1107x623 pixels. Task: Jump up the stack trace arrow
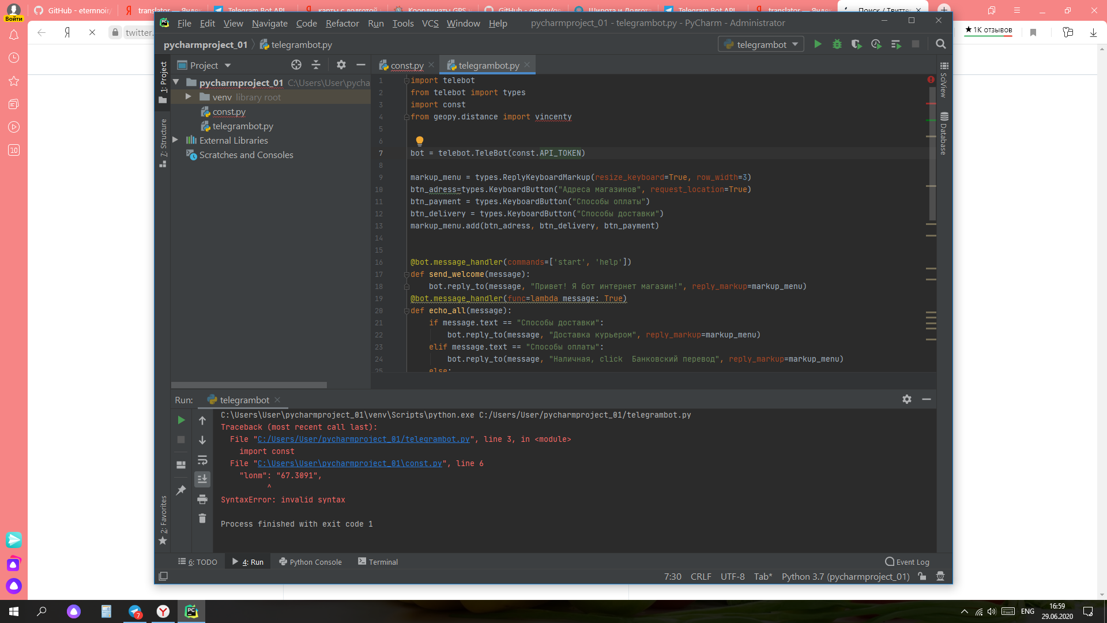click(x=202, y=421)
